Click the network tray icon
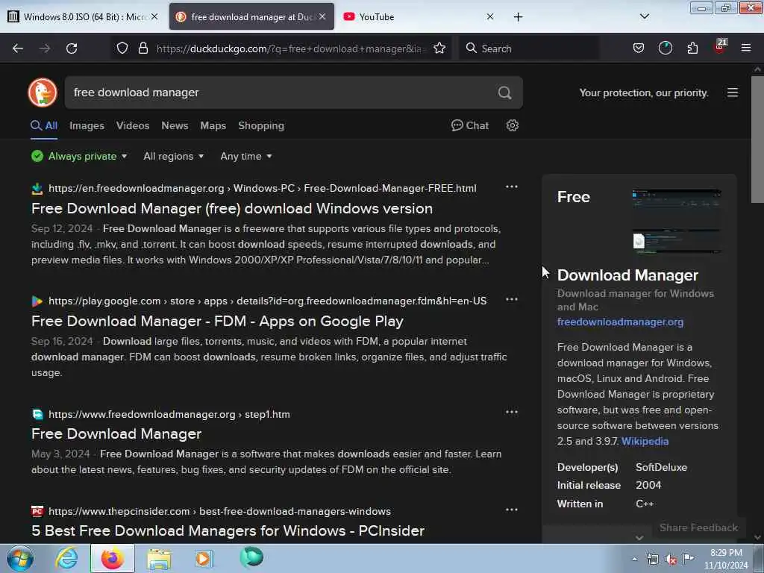Viewport: 764px width, 573px height. (x=653, y=560)
